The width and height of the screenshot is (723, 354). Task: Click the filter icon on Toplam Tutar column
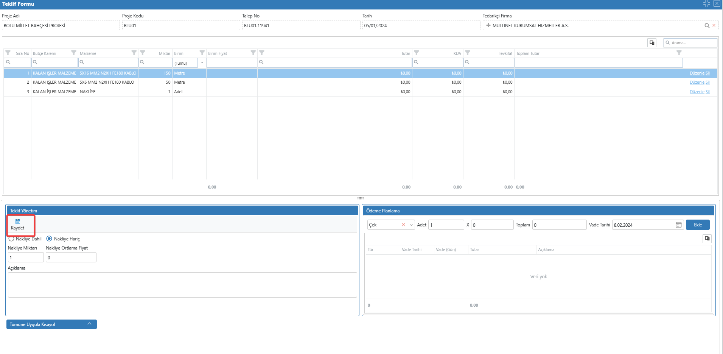click(679, 53)
